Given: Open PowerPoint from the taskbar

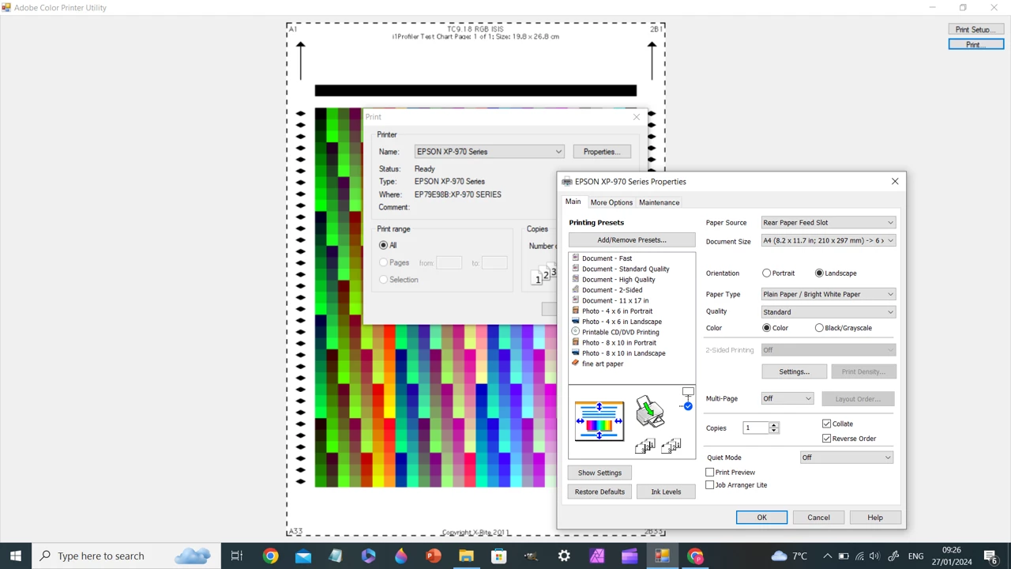Looking at the screenshot, I should [x=433, y=556].
